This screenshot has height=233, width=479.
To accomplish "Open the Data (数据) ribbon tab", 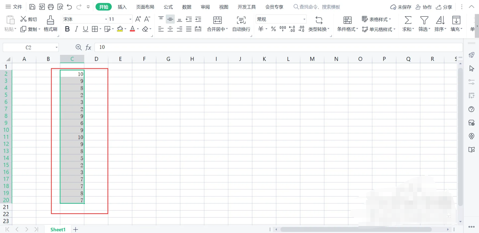I will (x=187, y=7).
